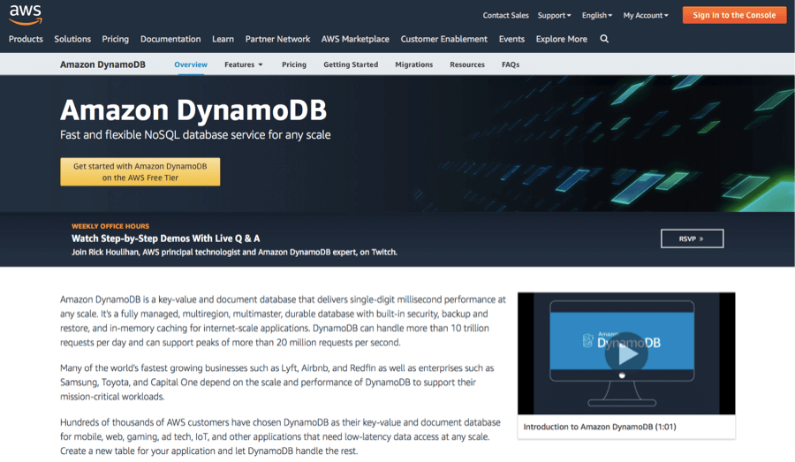Open the Events menu

click(x=511, y=39)
